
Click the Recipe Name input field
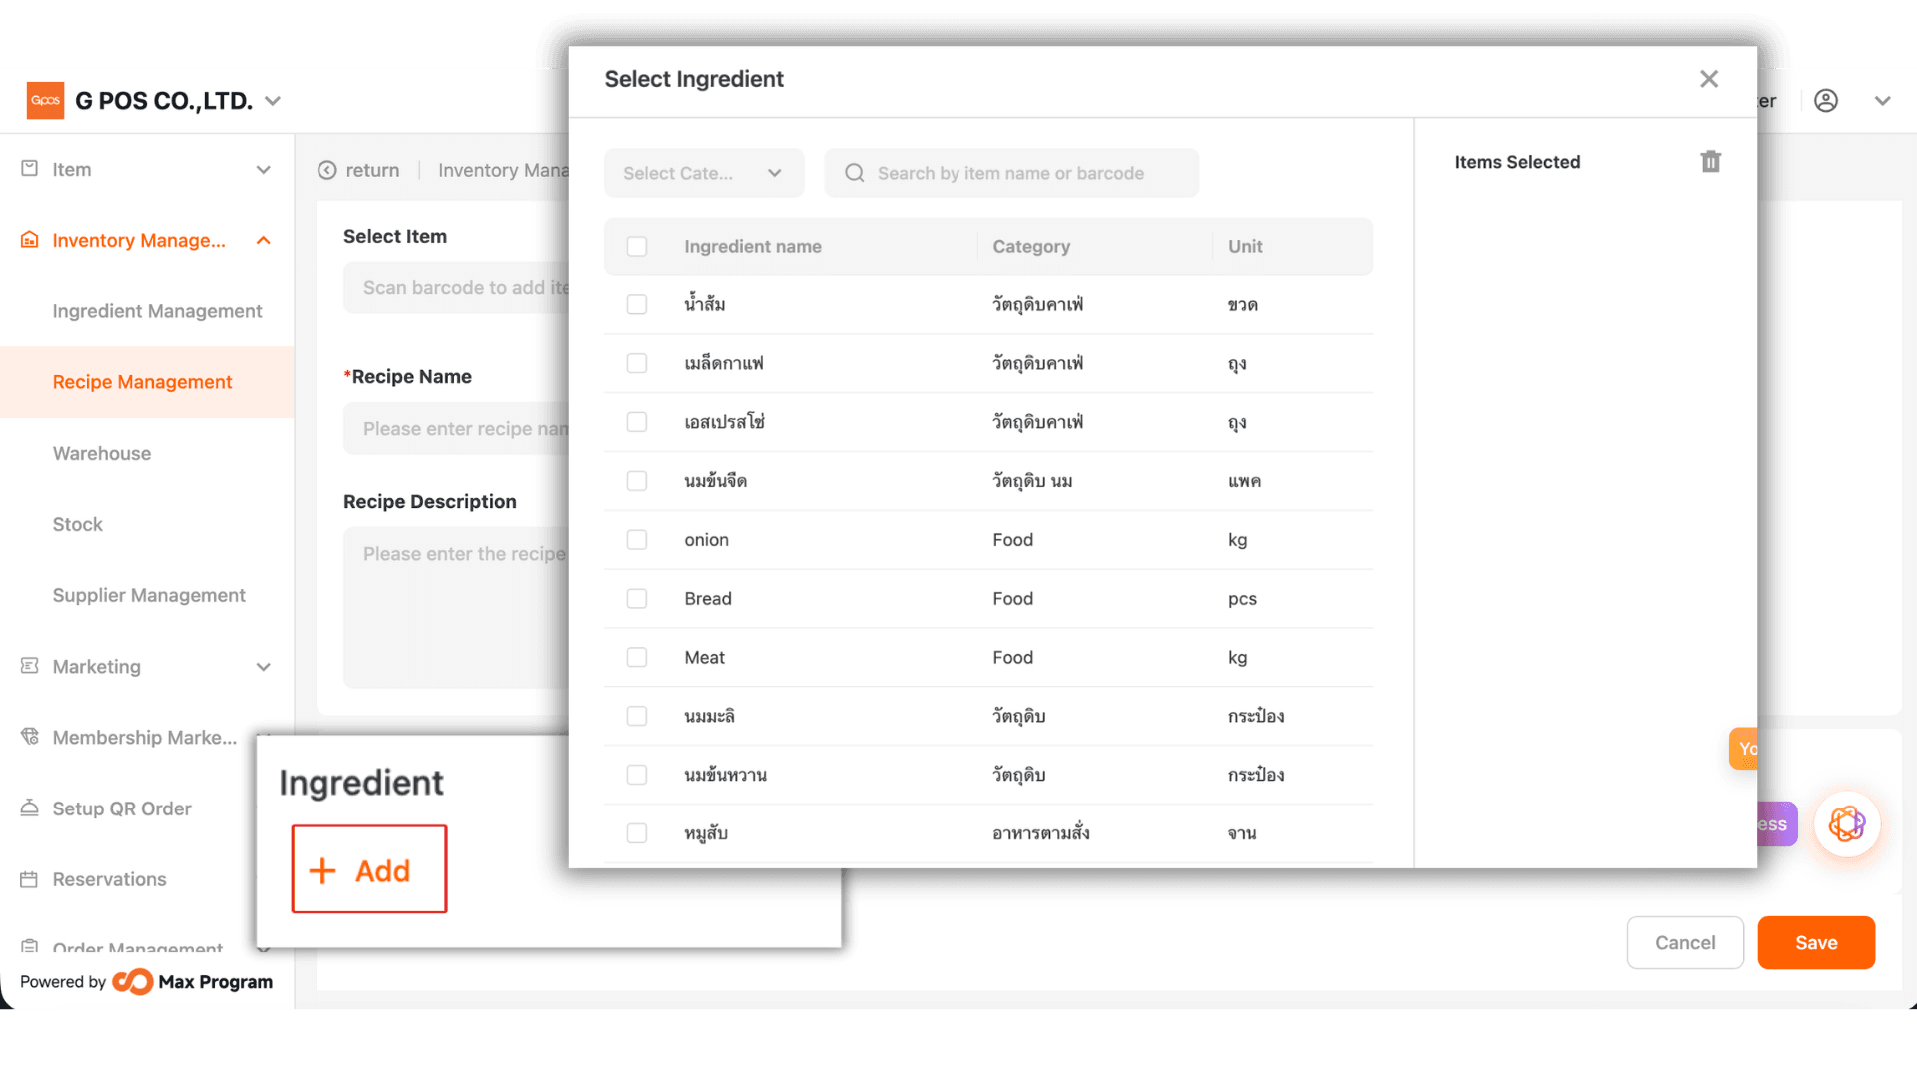click(x=457, y=429)
